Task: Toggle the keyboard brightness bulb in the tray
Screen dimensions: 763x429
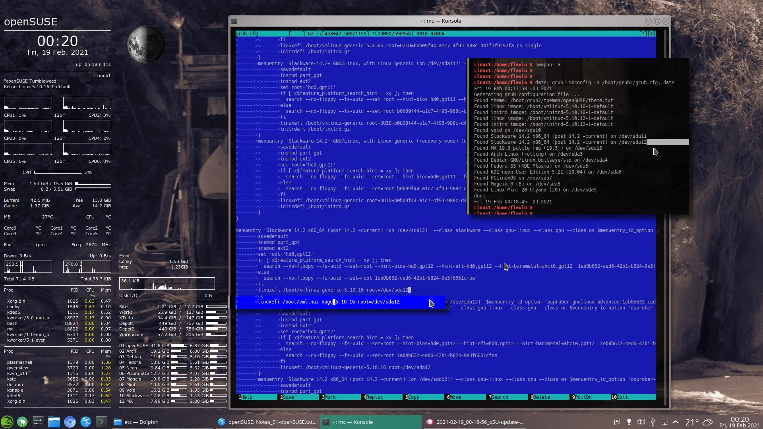Action: pyautogui.click(x=629, y=422)
